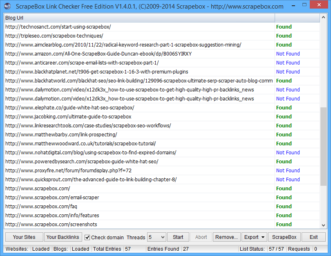The height and width of the screenshot is (256, 331).
Task: Click the Remove... button
Action: 226,237
